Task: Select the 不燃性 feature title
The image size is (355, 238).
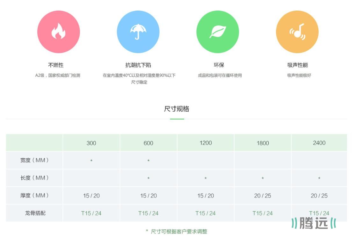Action: 56,65
